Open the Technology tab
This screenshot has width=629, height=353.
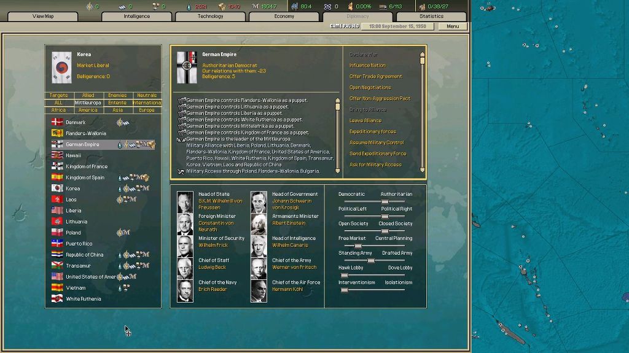210,17
